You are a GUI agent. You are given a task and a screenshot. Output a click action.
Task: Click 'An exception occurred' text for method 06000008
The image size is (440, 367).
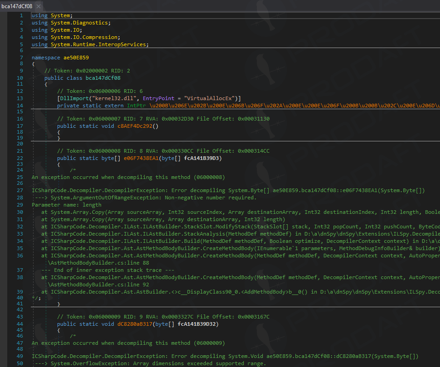pyautogui.click(x=128, y=177)
